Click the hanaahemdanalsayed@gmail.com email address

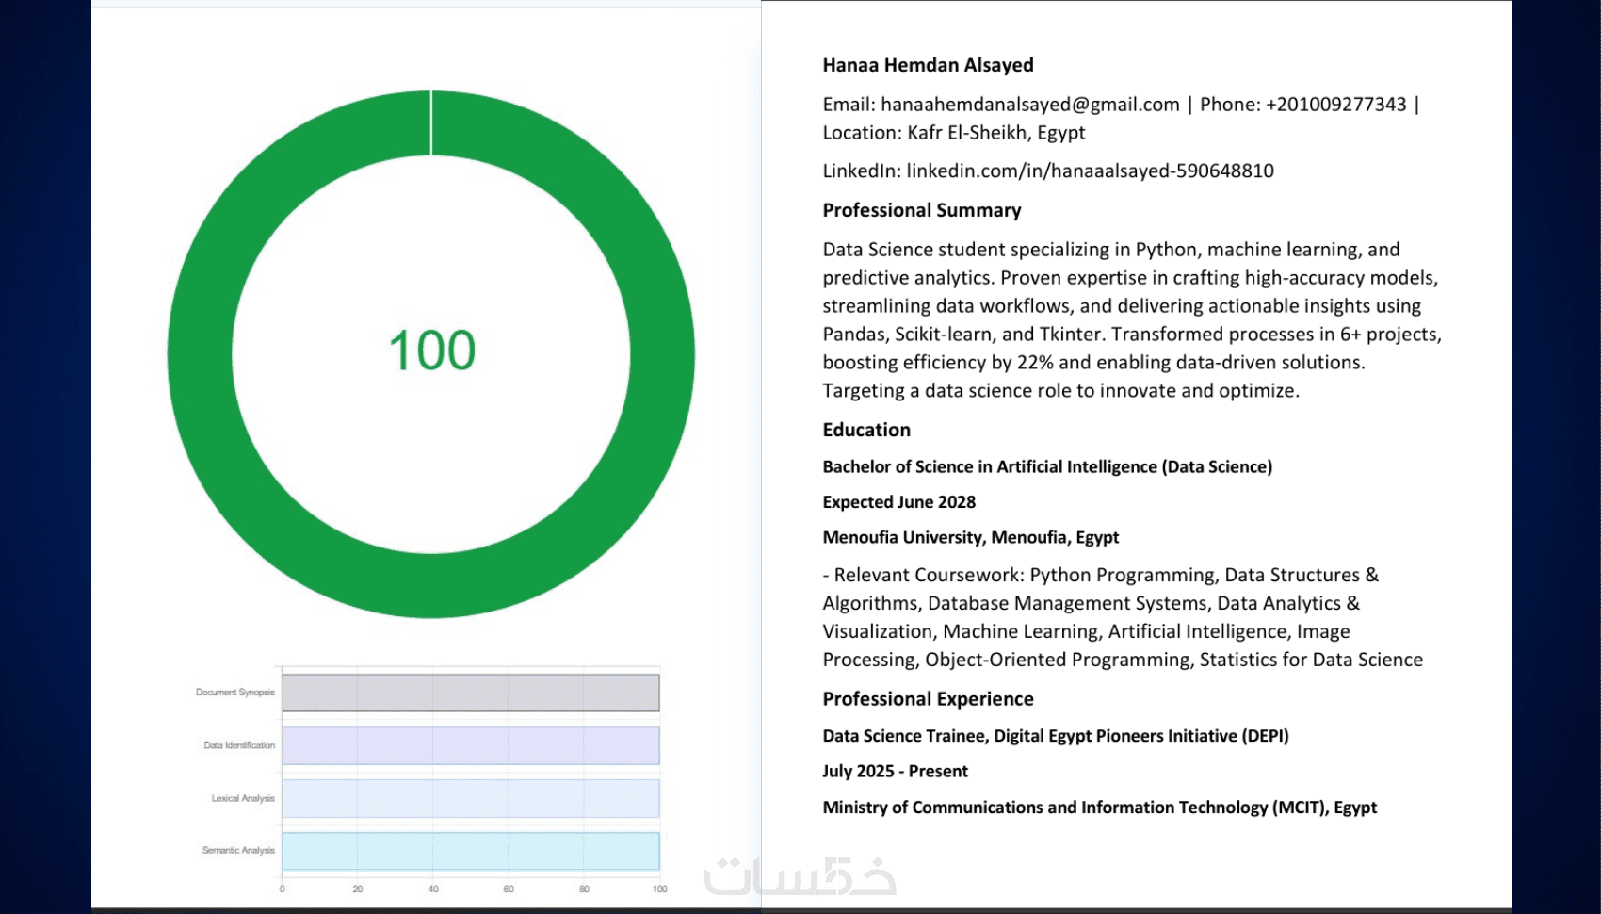[1029, 105]
